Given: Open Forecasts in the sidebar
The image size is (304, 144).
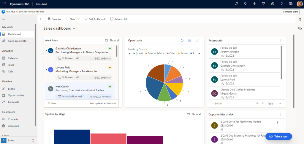Looking at the screenshot, I should (17, 102).
